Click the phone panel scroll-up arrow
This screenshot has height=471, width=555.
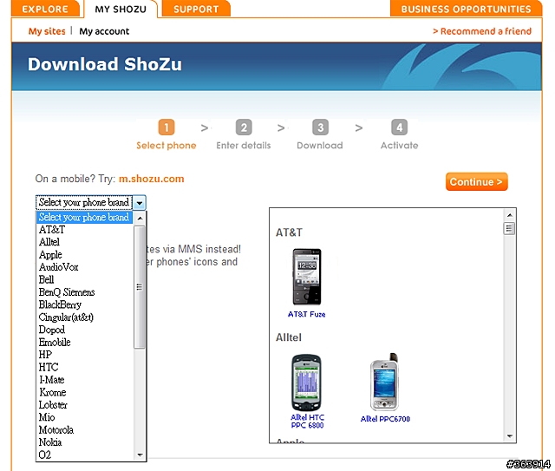[509, 215]
